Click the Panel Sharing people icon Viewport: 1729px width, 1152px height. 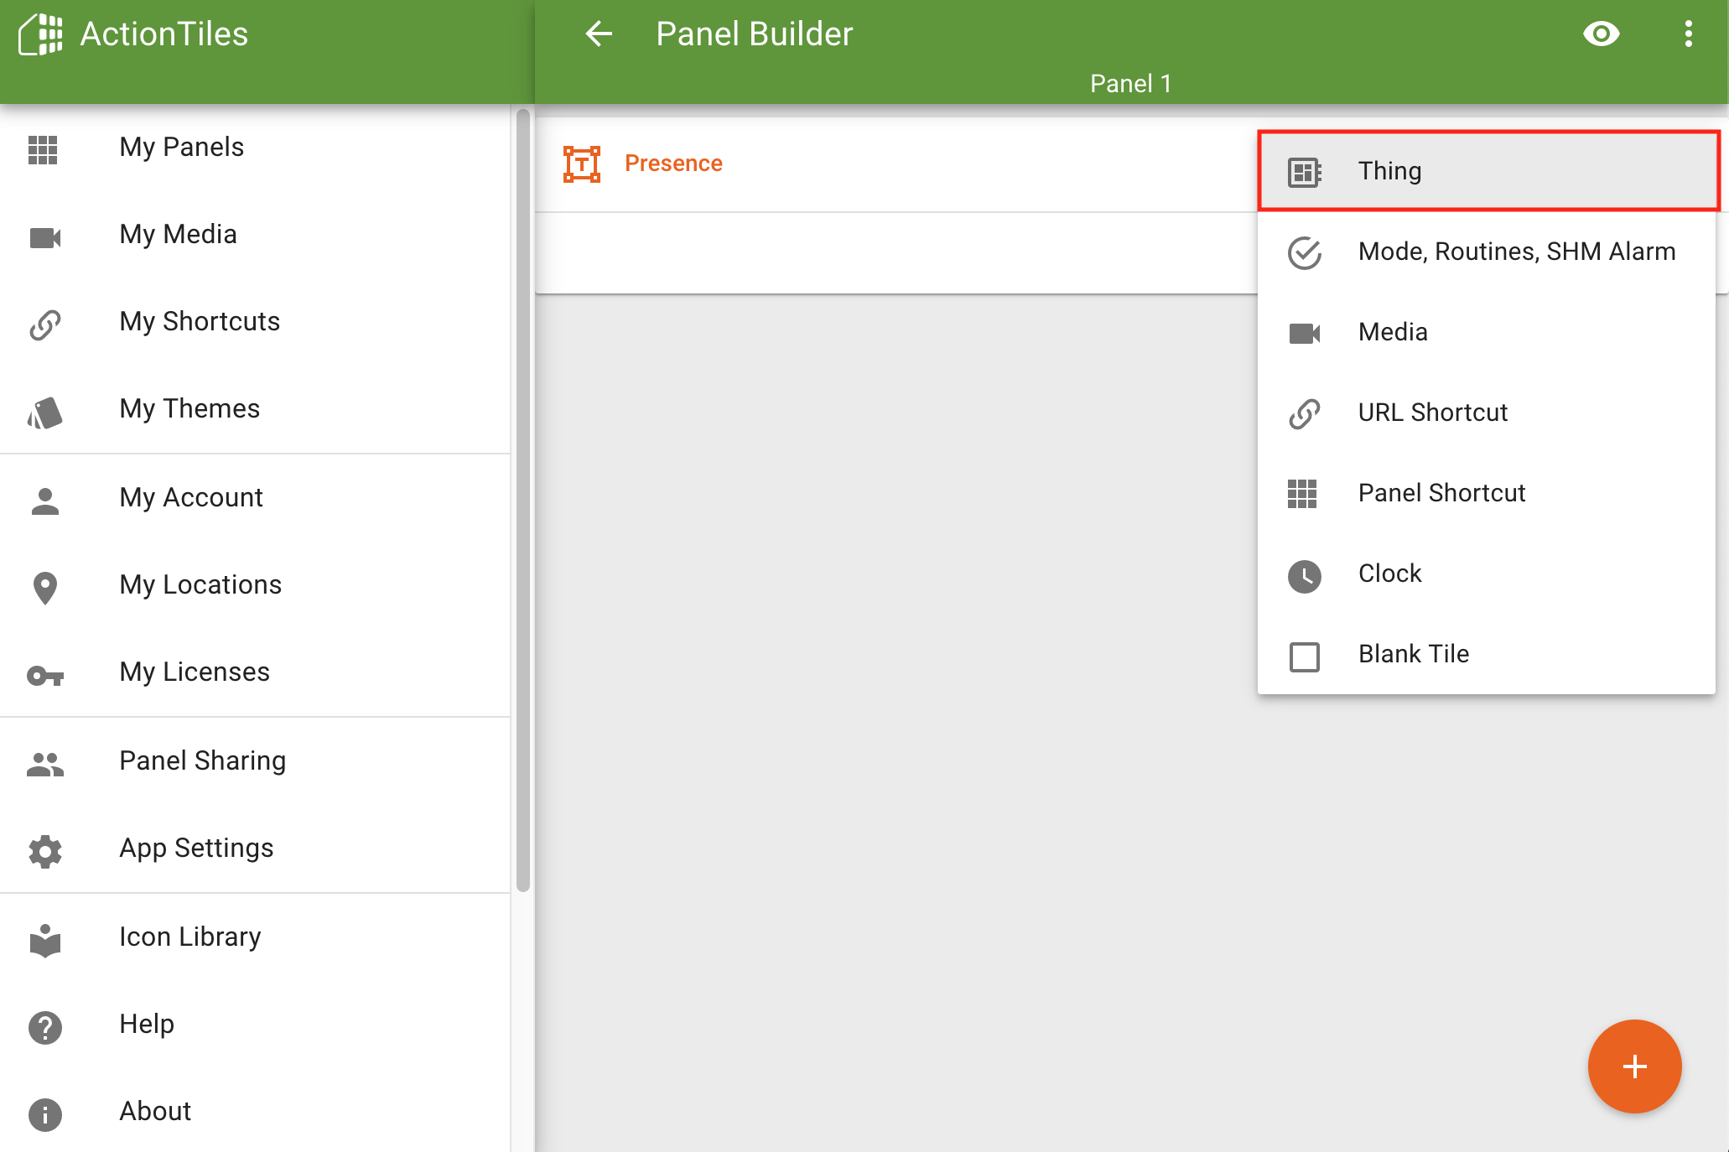(45, 764)
